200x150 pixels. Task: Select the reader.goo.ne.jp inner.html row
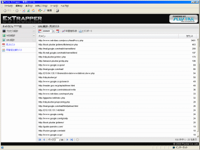117,85
